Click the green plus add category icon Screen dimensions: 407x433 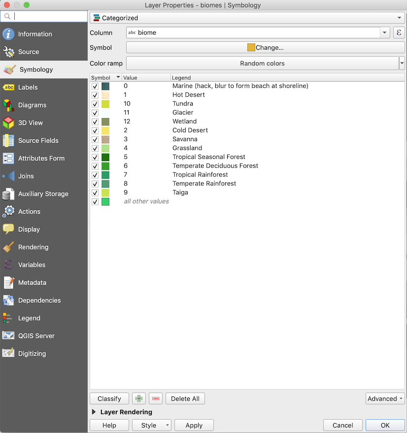[x=139, y=398]
